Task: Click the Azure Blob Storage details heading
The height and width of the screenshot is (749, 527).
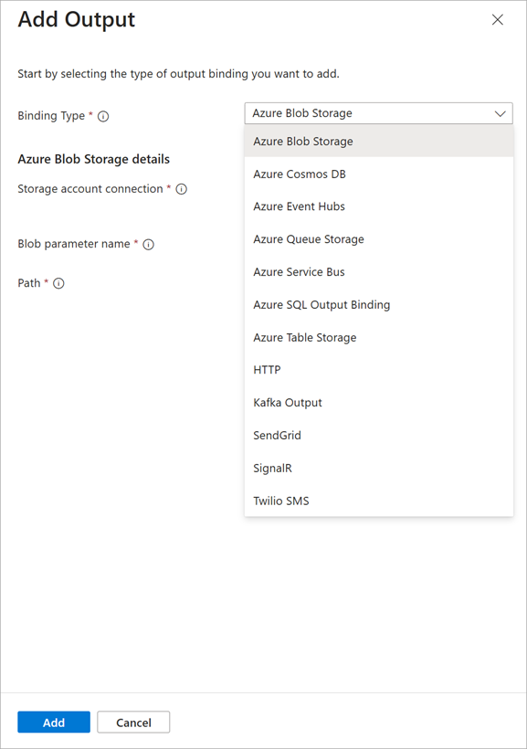Action: pos(94,159)
